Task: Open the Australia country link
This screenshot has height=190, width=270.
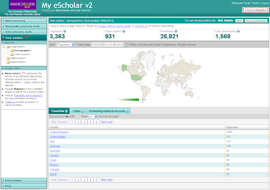Action: tap(55, 151)
